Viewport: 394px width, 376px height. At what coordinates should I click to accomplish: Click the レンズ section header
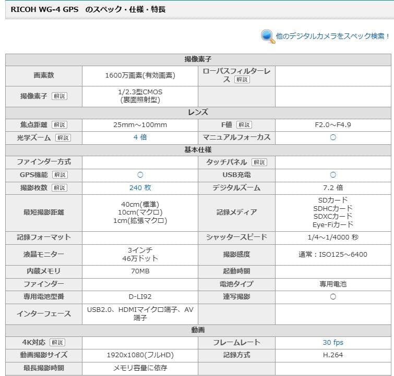pyautogui.click(x=198, y=112)
